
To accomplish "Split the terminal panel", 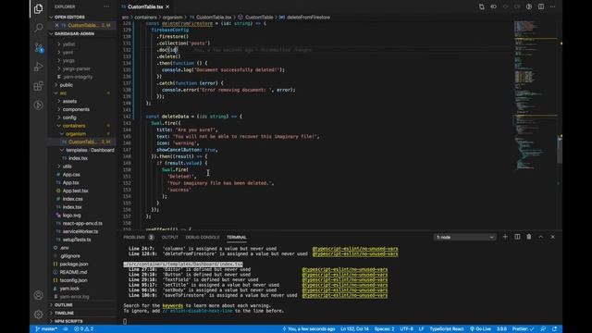I will 517,237.
